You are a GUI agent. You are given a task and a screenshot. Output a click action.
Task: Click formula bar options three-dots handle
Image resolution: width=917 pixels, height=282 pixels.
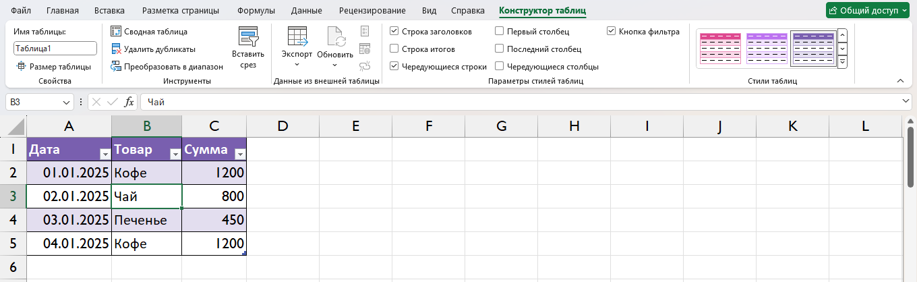tap(82, 102)
